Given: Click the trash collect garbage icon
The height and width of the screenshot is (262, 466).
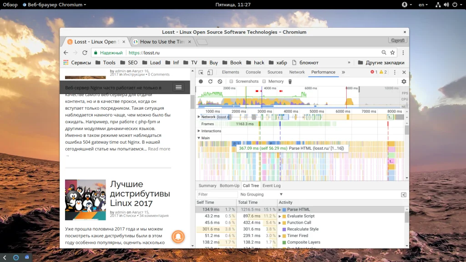Looking at the screenshot, I should tap(290, 81).
